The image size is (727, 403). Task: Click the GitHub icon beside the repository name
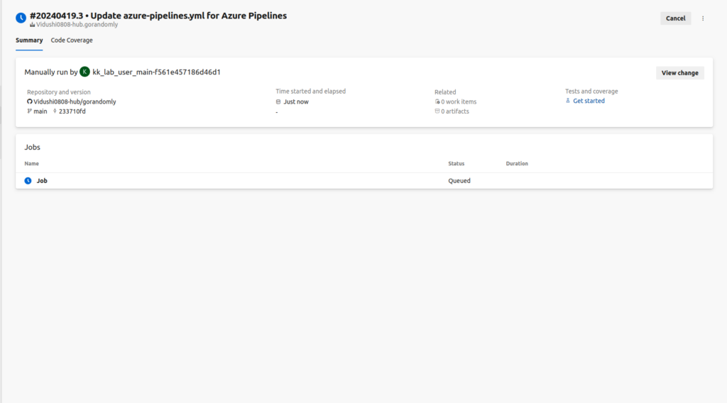pyautogui.click(x=30, y=101)
